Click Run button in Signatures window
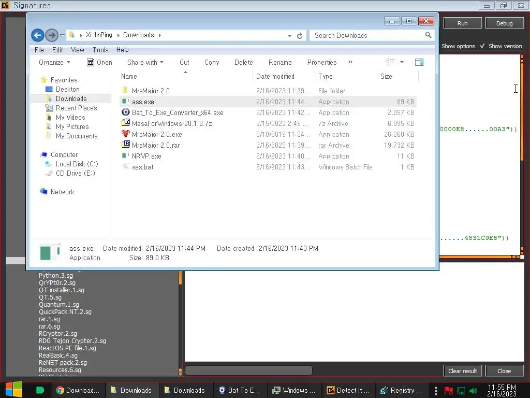The height and width of the screenshot is (398, 530). pos(462,23)
